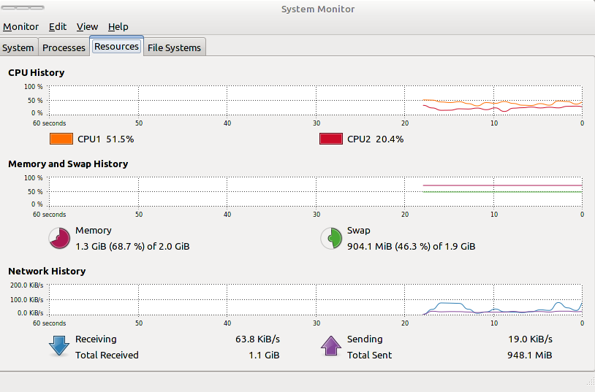Image resolution: width=595 pixels, height=392 pixels.
Task: Click the Memory pie chart icon
Action: pyautogui.click(x=59, y=238)
